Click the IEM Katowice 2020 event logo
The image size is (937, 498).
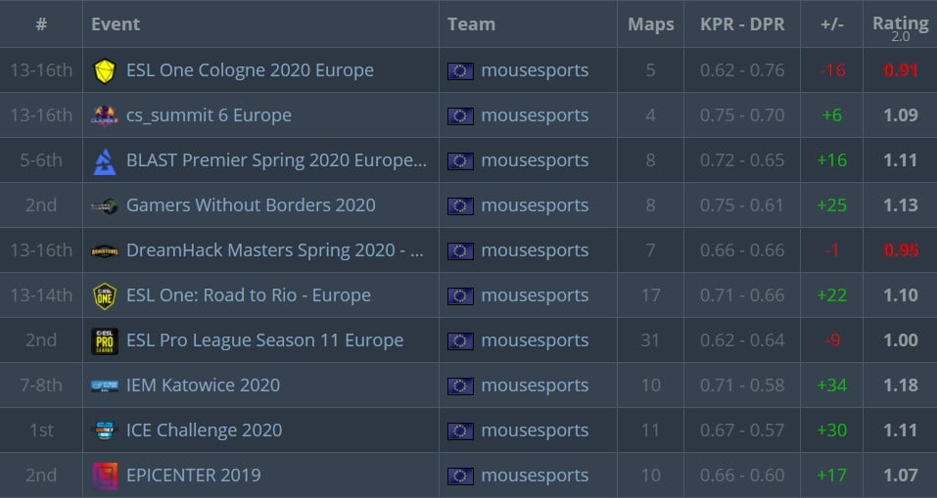(105, 385)
